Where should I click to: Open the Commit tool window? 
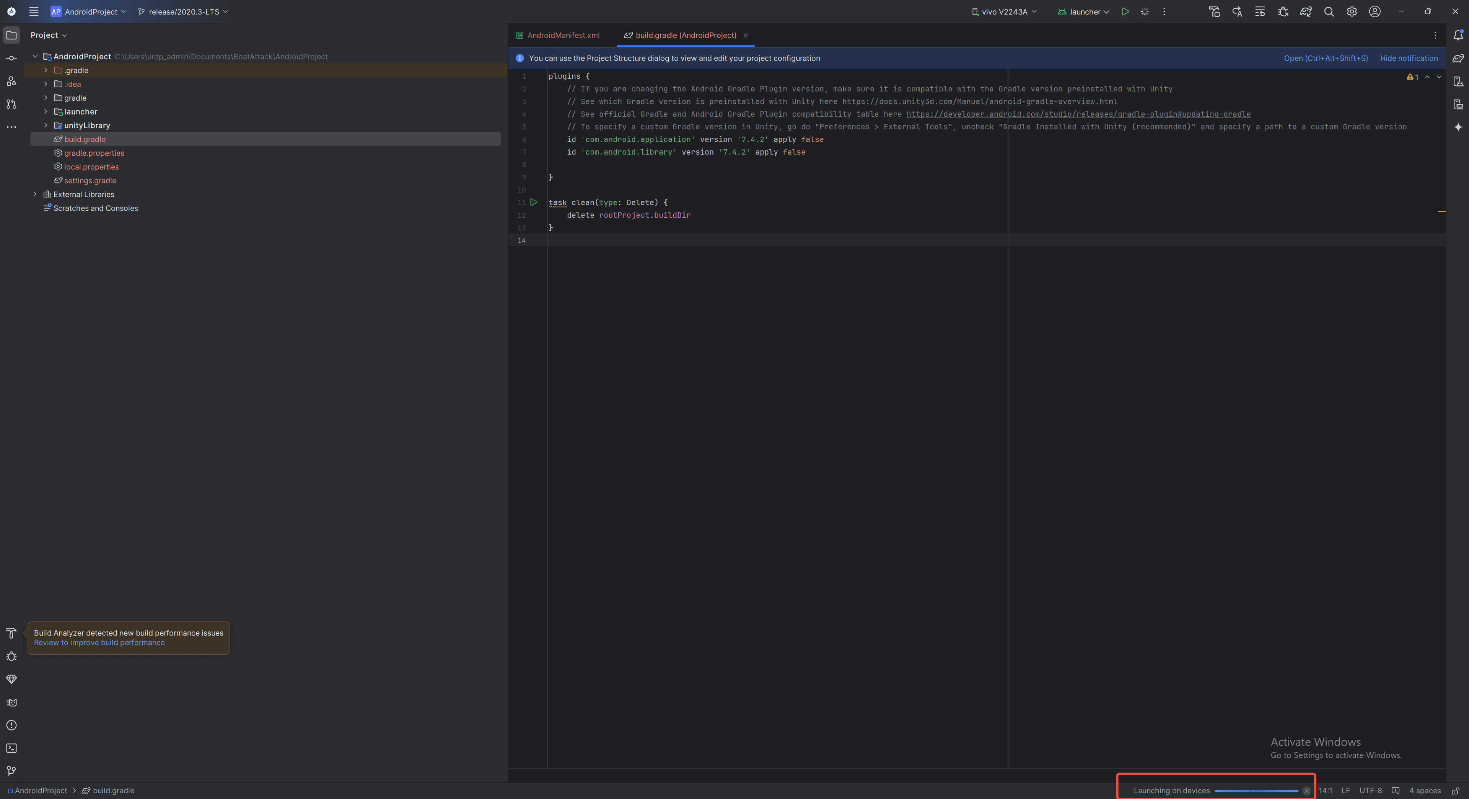tap(11, 58)
